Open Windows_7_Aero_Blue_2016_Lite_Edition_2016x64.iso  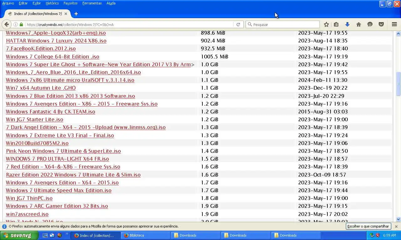point(73,72)
